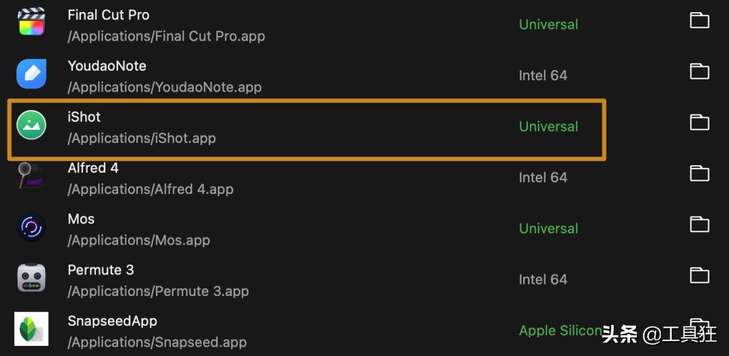This screenshot has width=729, height=356.
Task: Select the iShot row title
Action: tap(84, 117)
